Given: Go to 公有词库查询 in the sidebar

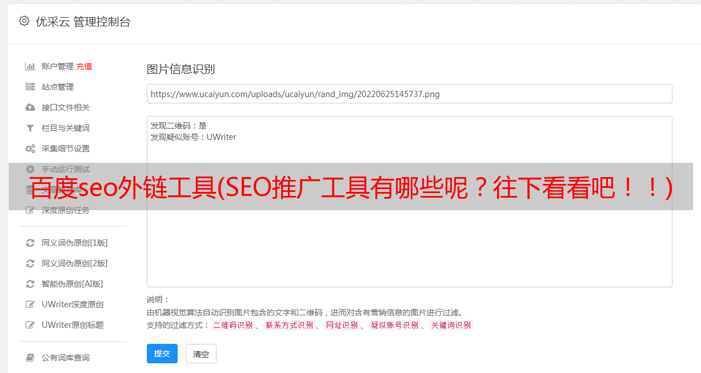Looking at the screenshot, I should [66, 358].
